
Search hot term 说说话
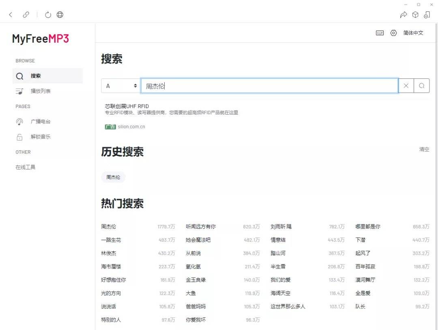pyautogui.click(x=108, y=306)
